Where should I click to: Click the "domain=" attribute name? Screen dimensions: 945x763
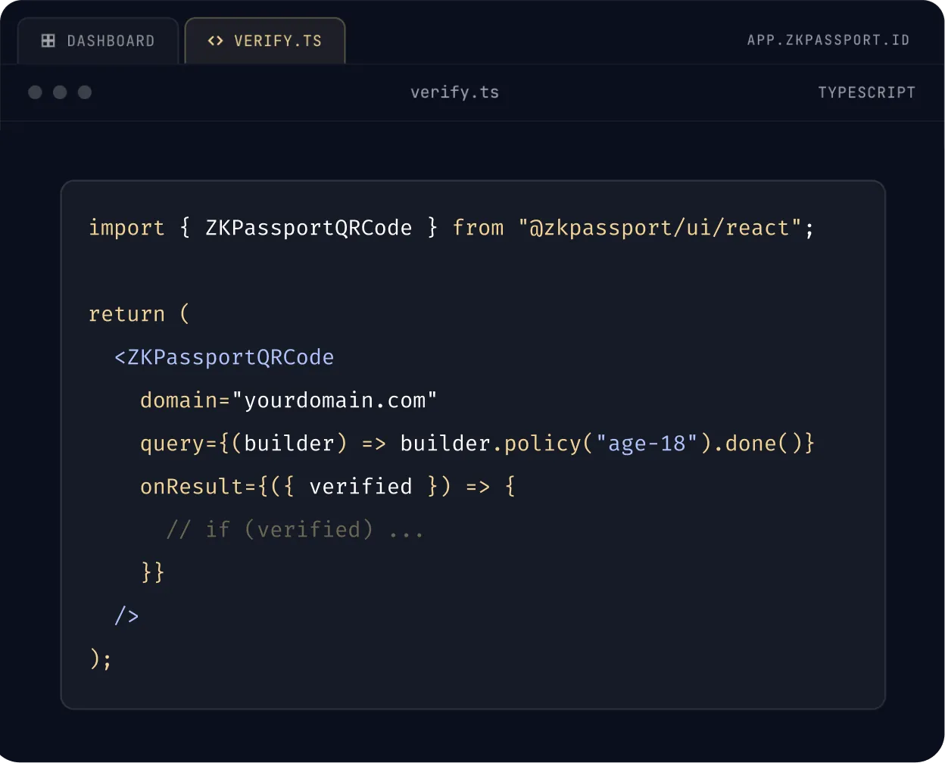[186, 400]
